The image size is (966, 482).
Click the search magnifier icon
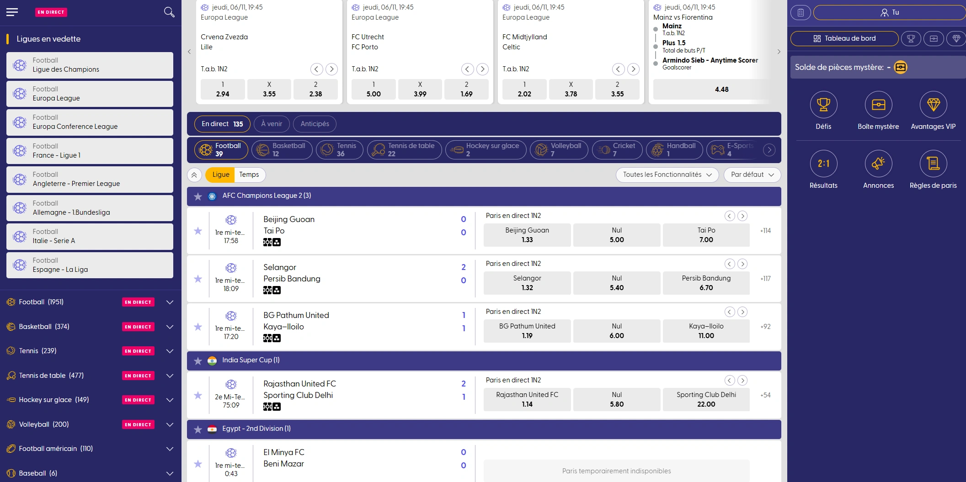(169, 12)
